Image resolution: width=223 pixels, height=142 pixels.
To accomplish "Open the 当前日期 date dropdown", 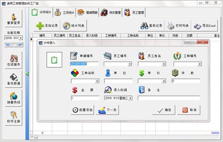I will click(x=21, y=38).
